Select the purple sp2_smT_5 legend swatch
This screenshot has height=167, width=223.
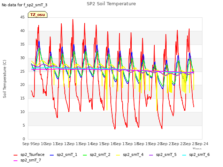(x=151, y=155)
